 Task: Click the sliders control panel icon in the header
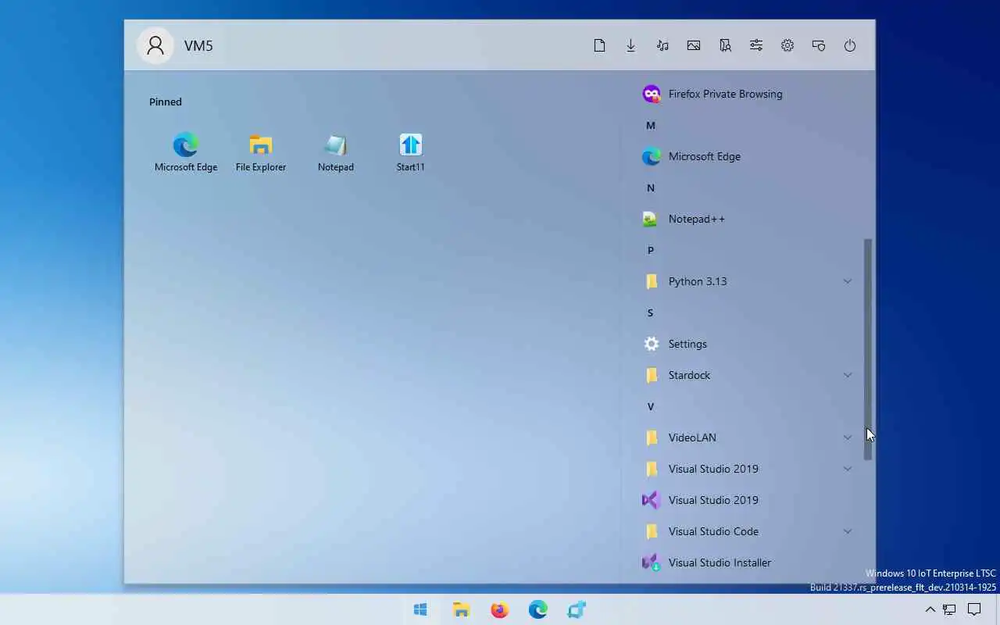coord(756,45)
